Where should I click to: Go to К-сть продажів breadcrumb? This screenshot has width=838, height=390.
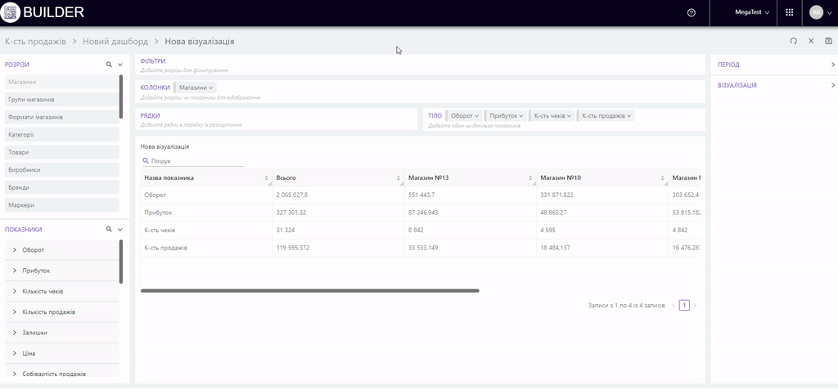(34, 41)
